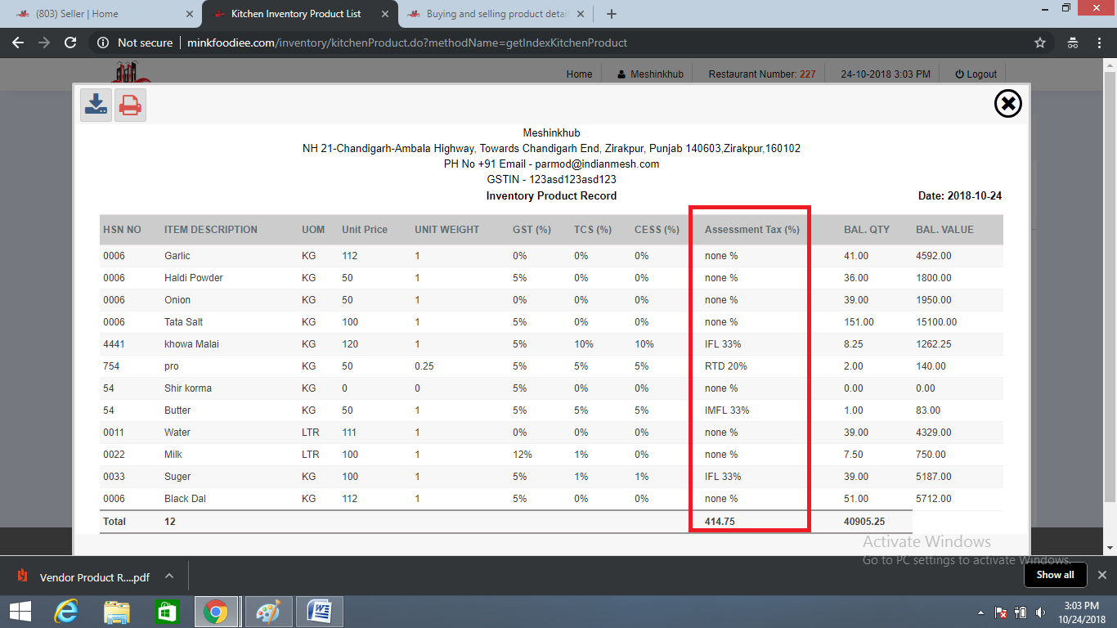The image size is (1117, 628).
Task: Open Word from taskbar
Action: (x=320, y=612)
